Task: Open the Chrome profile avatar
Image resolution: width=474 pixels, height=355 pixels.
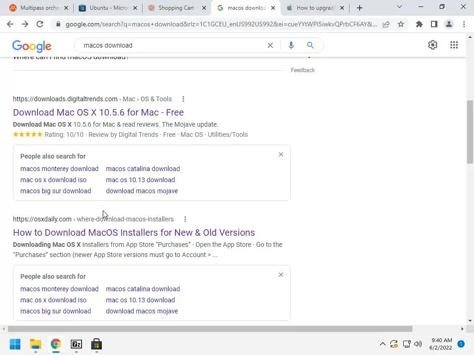Action: coord(449,24)
